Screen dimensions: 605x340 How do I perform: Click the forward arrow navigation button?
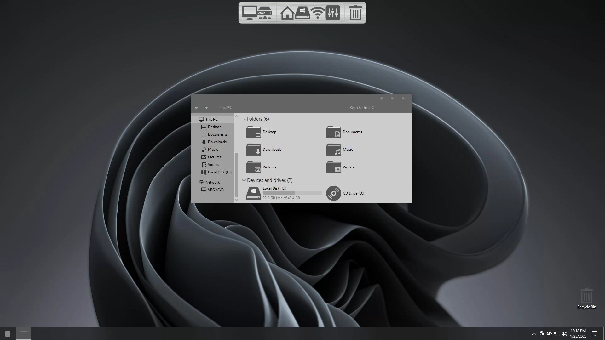(x=206, y=108)
